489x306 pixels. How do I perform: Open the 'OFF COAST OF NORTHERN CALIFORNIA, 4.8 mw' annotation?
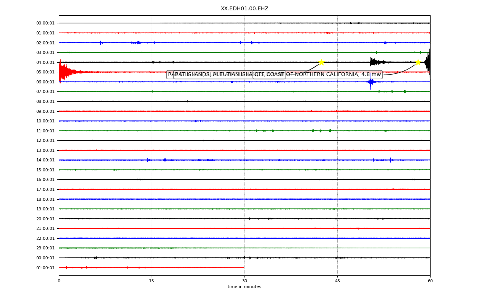coord(317,75)
